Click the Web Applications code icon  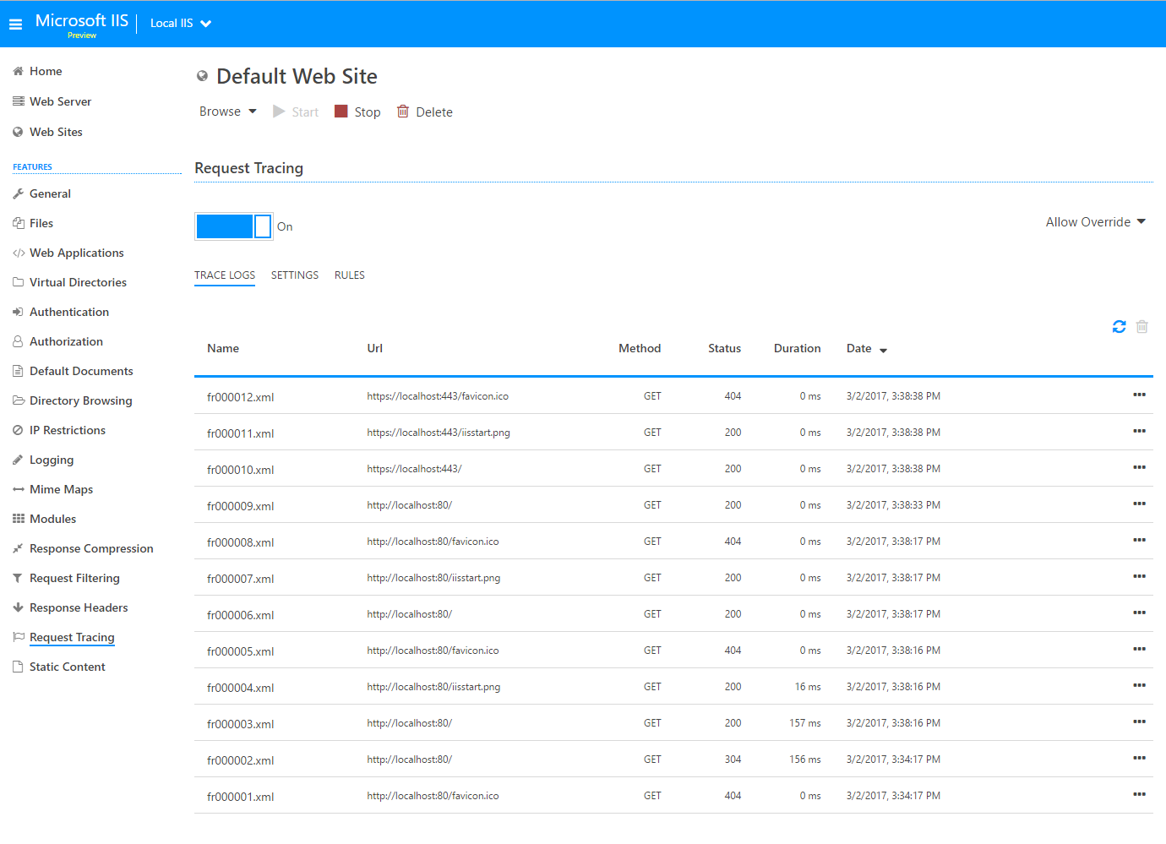[x=19, y=253]
